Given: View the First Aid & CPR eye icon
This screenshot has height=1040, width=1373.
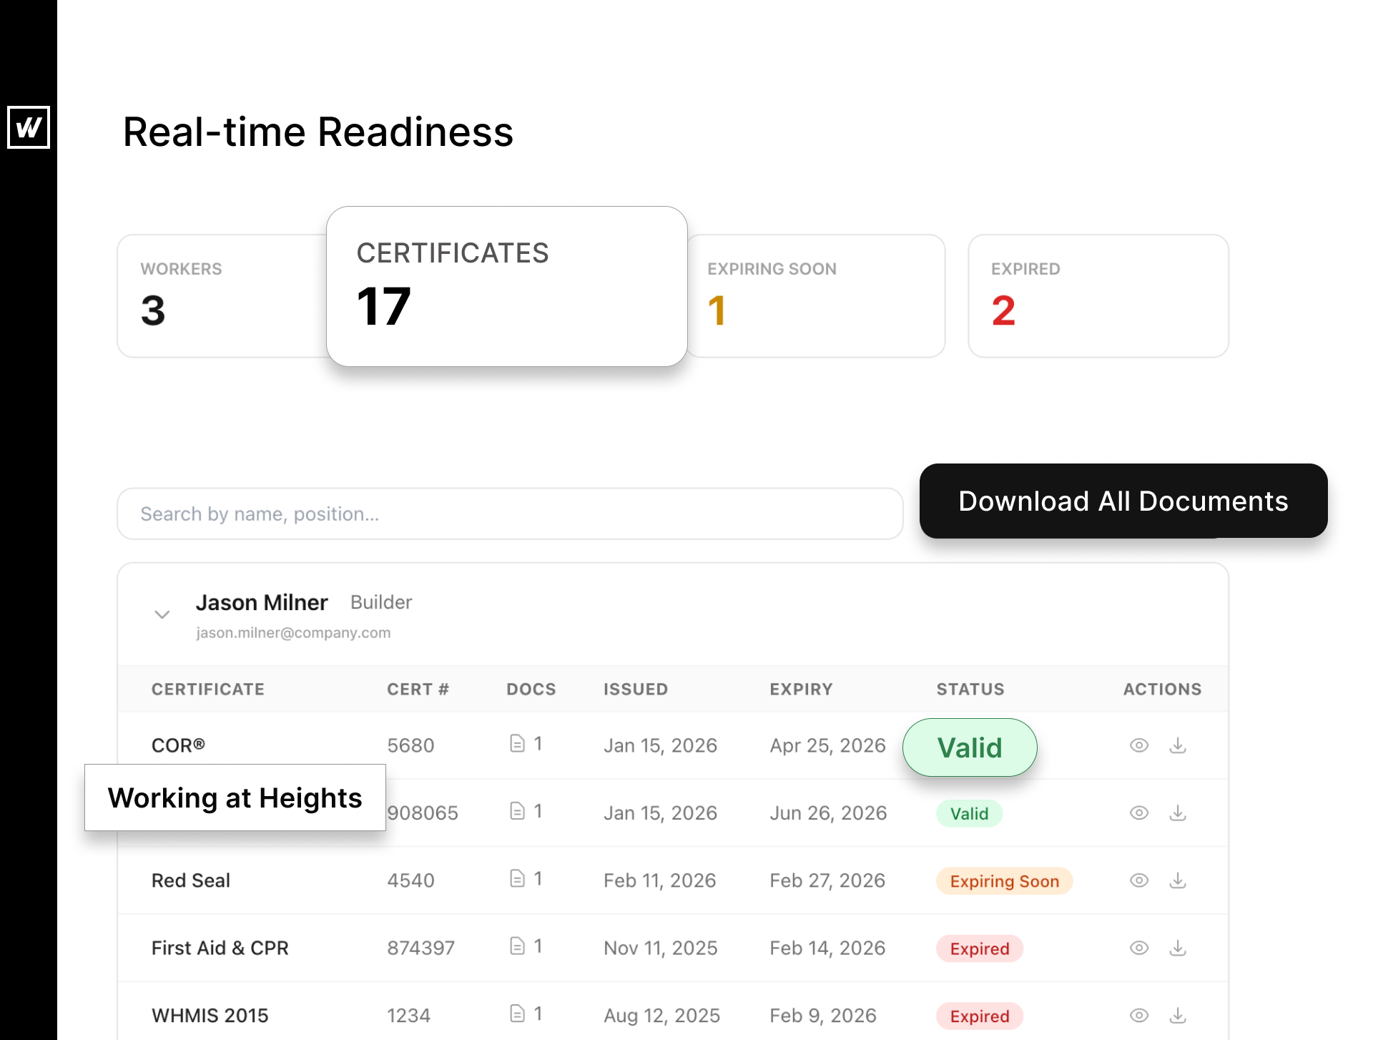Looking at the screenshot, I should [1139, 948].
